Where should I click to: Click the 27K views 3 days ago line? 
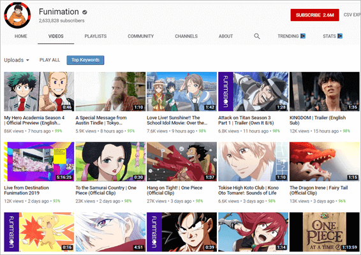[x=175, y=201]
